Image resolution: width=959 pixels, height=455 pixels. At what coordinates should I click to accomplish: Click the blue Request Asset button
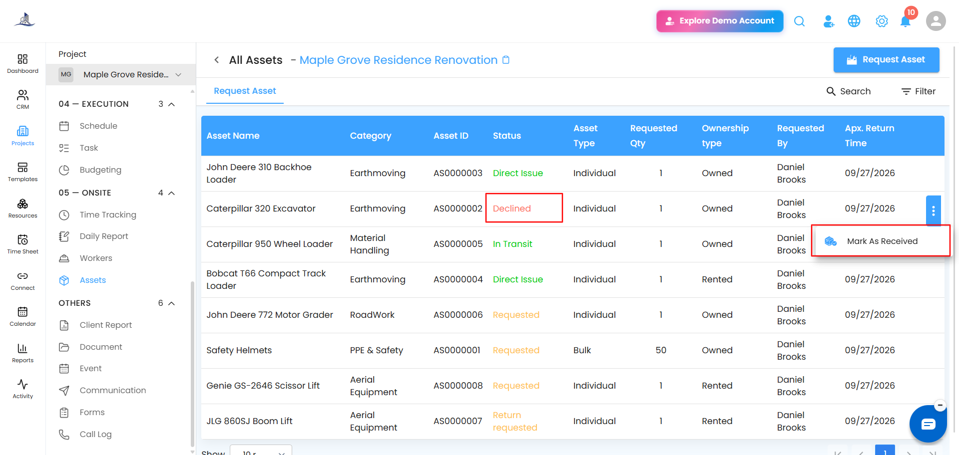tap(886, 60)
